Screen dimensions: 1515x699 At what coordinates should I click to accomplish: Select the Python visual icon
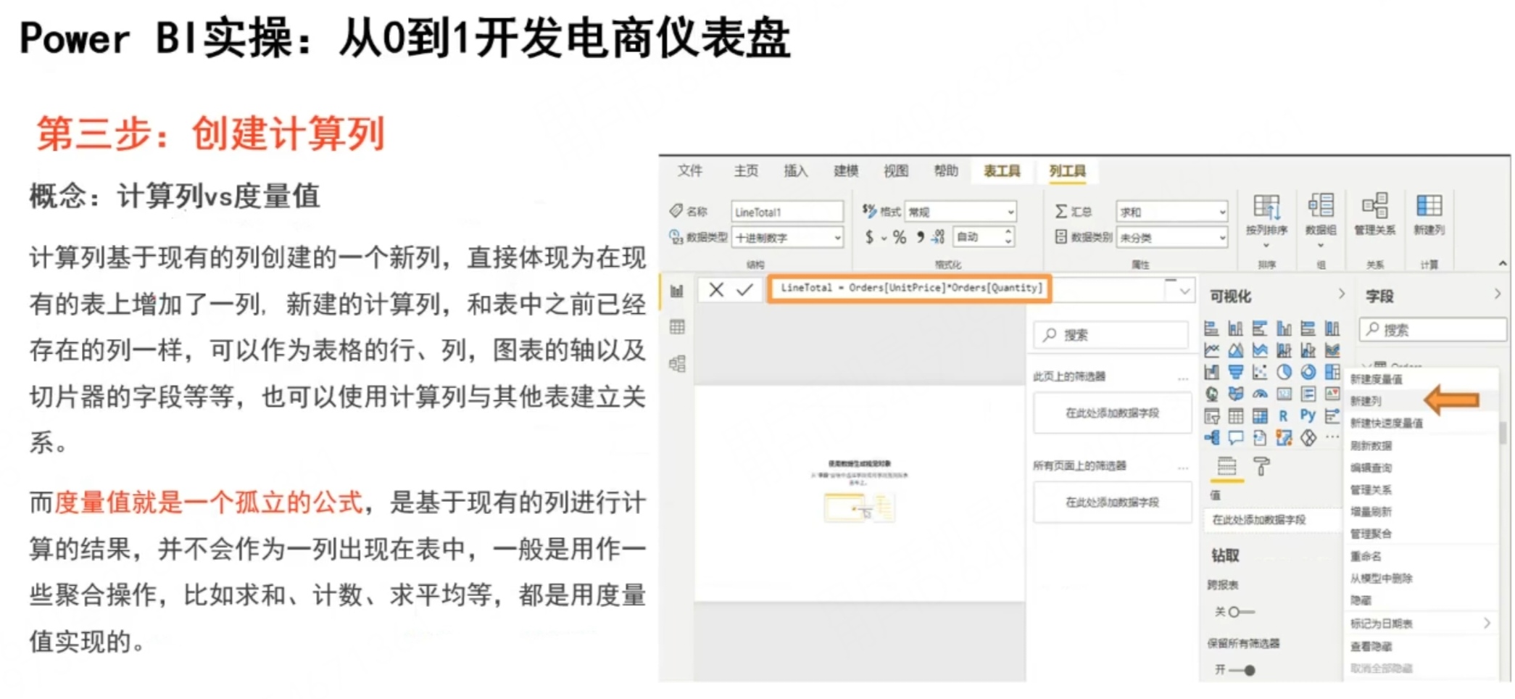(x=1308, y=415)
